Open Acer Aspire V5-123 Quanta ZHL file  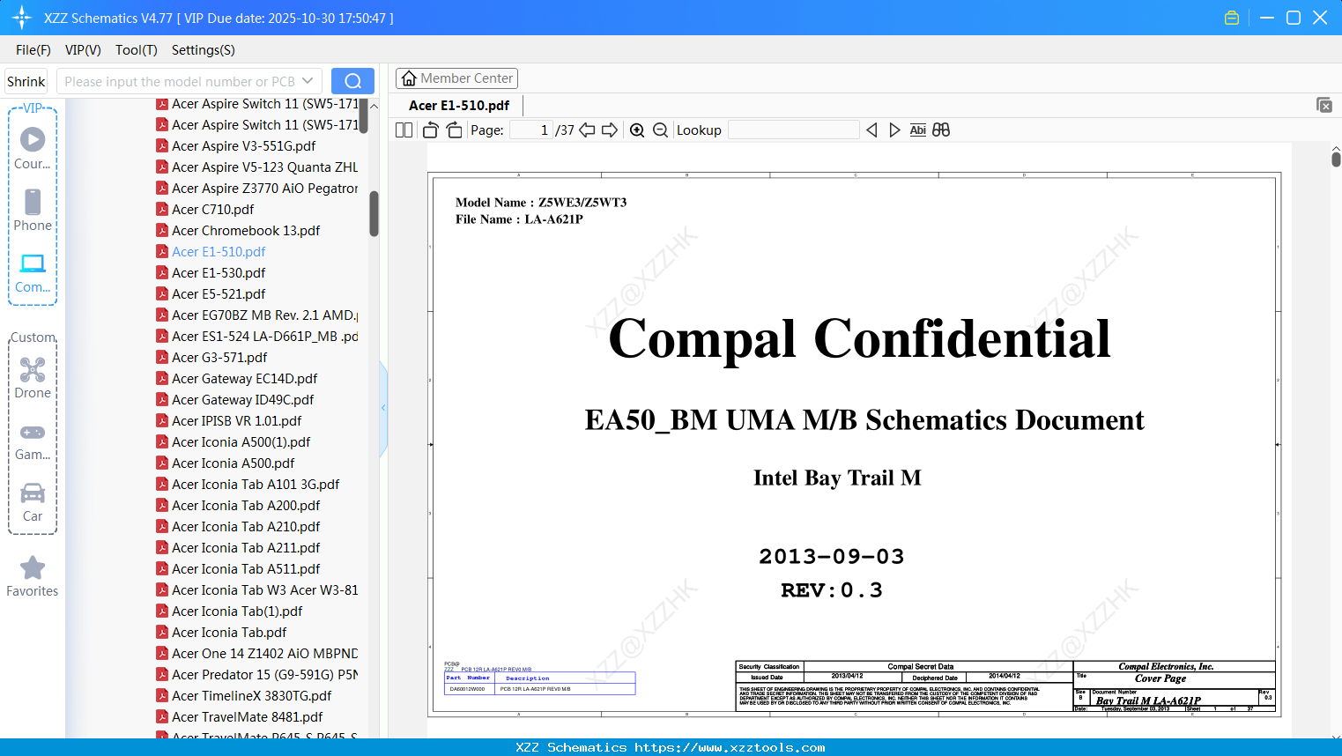[256, 167]
